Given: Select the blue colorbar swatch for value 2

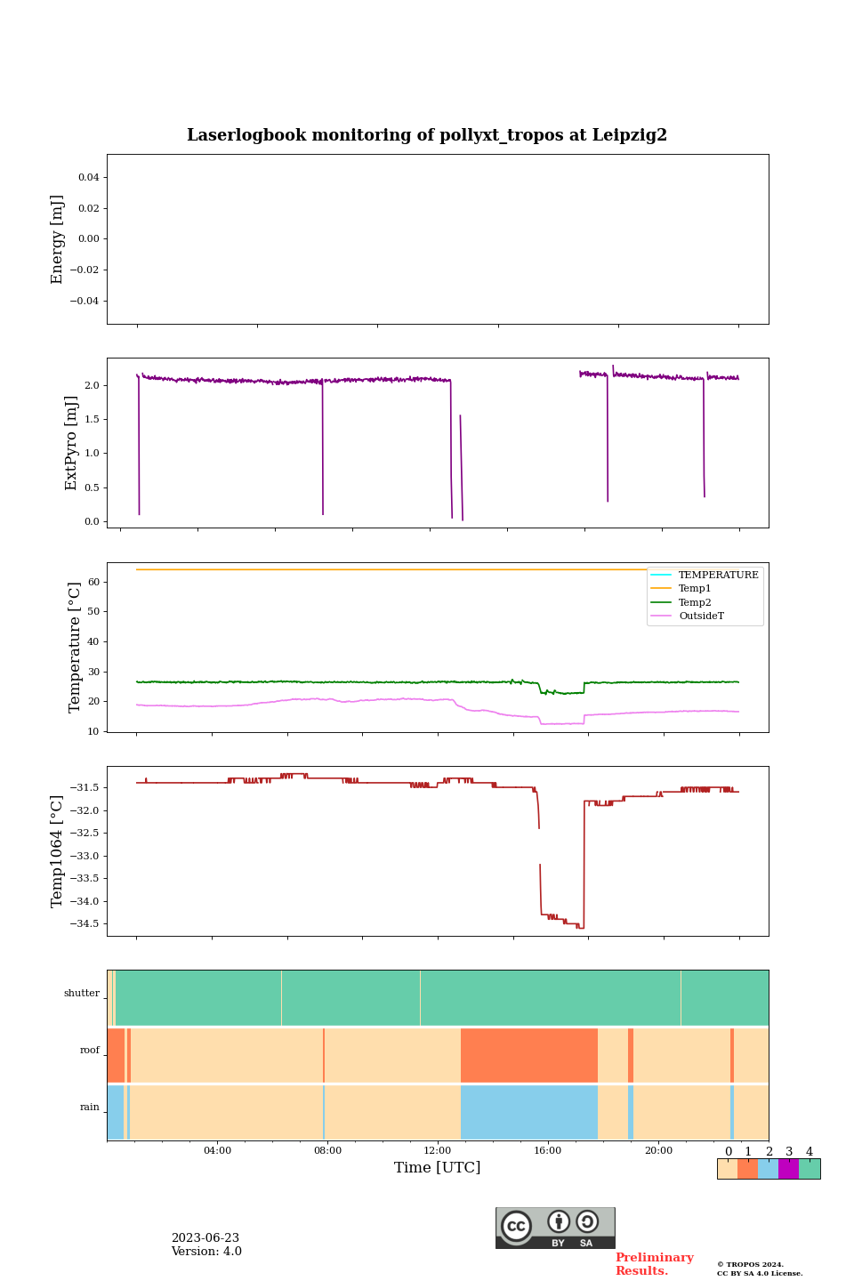Looking at the screenshot, I should [x=768, y=1169].
